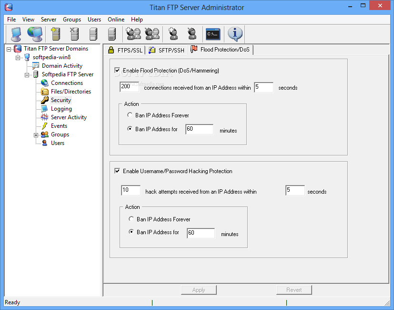The image size is (394, 310).
Task: Collapse the Titan FTP Server Domains node
Action: point(9,49)
